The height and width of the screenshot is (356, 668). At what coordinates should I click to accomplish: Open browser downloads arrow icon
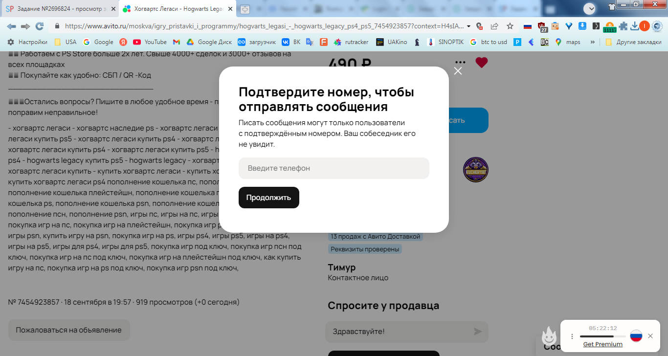pos(635,26)
